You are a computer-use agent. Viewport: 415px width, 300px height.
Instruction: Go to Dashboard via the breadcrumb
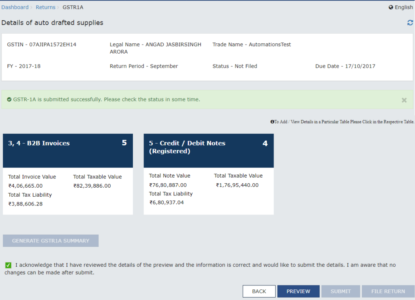pos(15,7)
